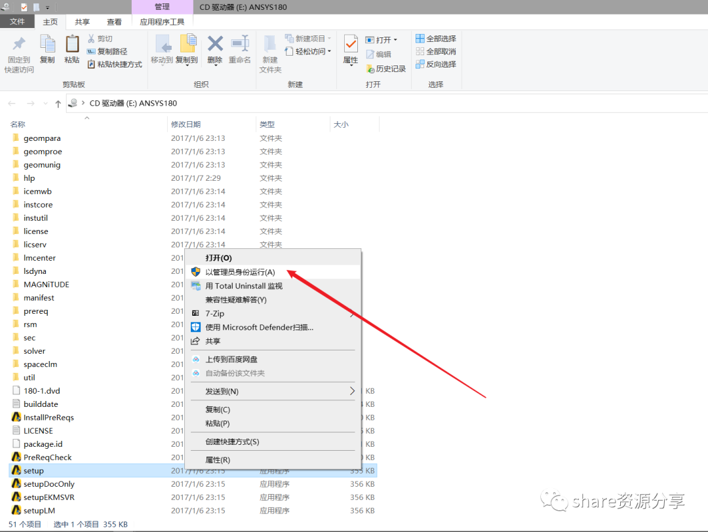Click the Copy to (复制到) icon
Viewport: 708px width, 532px height.
coord(187,44)
